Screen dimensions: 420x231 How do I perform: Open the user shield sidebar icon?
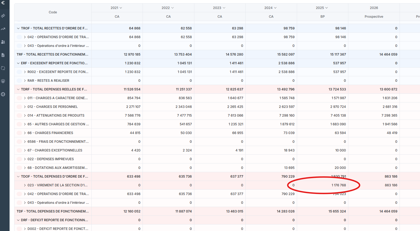[3, 81]
